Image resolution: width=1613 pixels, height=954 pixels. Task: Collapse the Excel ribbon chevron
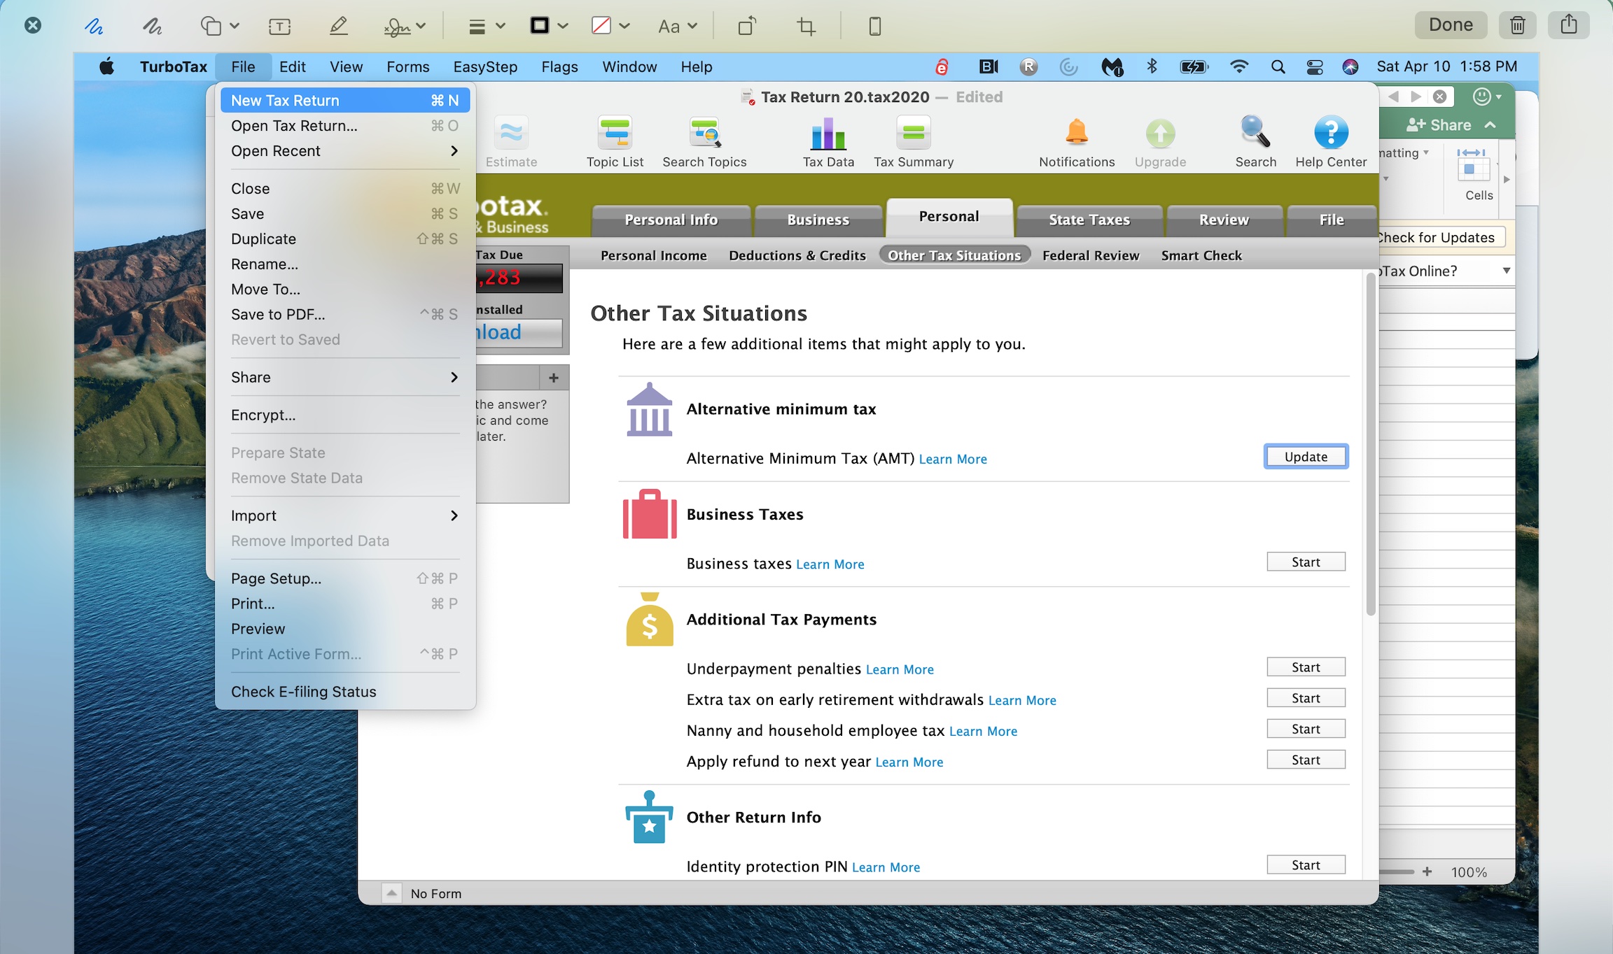pyautogui.click(x=1490, y=125)
